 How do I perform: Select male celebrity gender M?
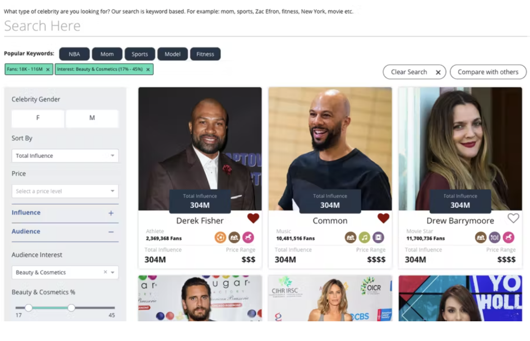(92, 118)
